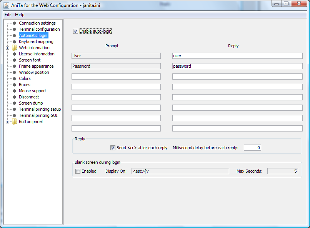This screenshot has width=310, height=228.
Task: Toggle Send <cr> after each reply checkbox
Action: [113, 148]
